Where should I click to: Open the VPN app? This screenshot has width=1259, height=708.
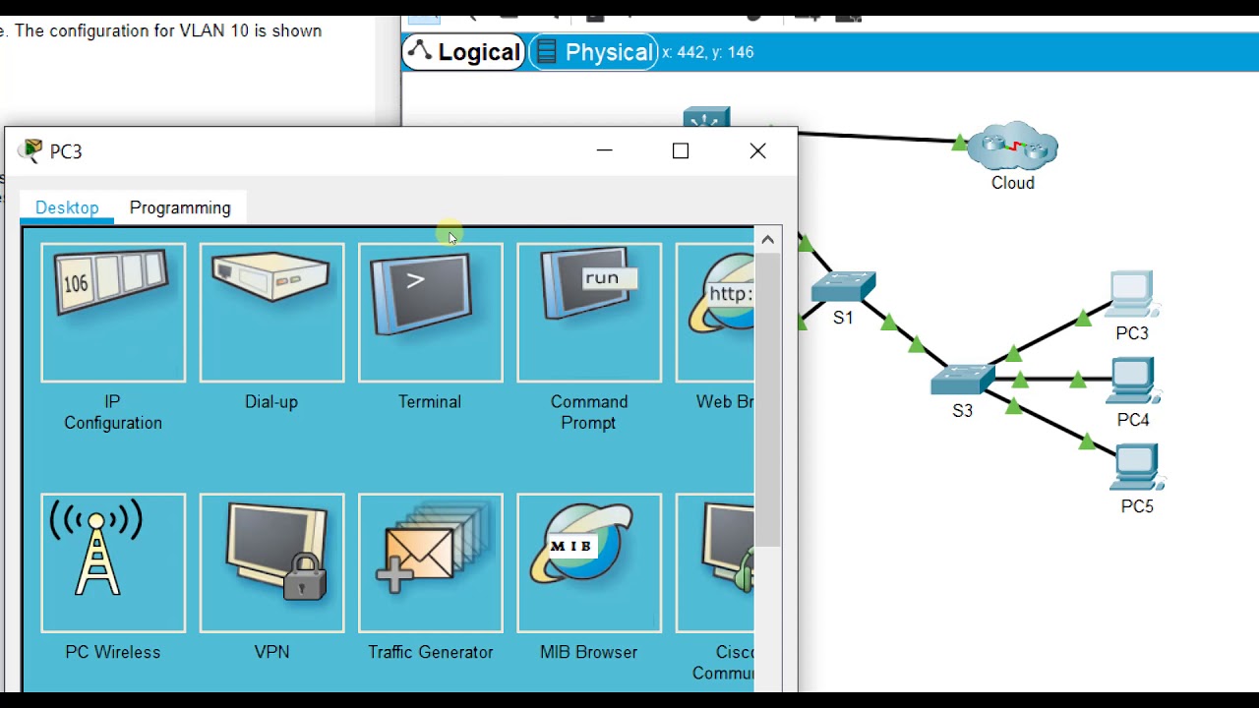point(271,563)
